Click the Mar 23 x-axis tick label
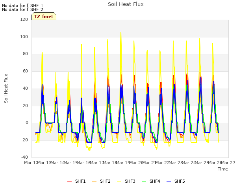Viewport: 252px width, 189px height. pyautogui.click(x=176, y=163)
